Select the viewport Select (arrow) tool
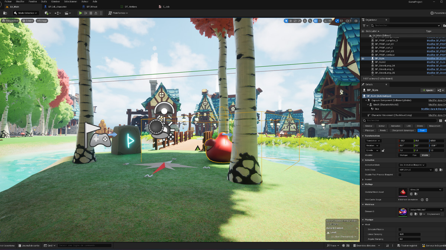Screen dimensions: 446x250 tap(286, 21)
